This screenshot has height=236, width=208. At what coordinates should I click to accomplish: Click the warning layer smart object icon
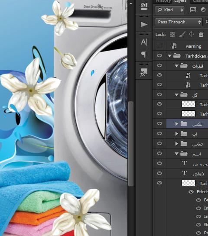(174, 46)
